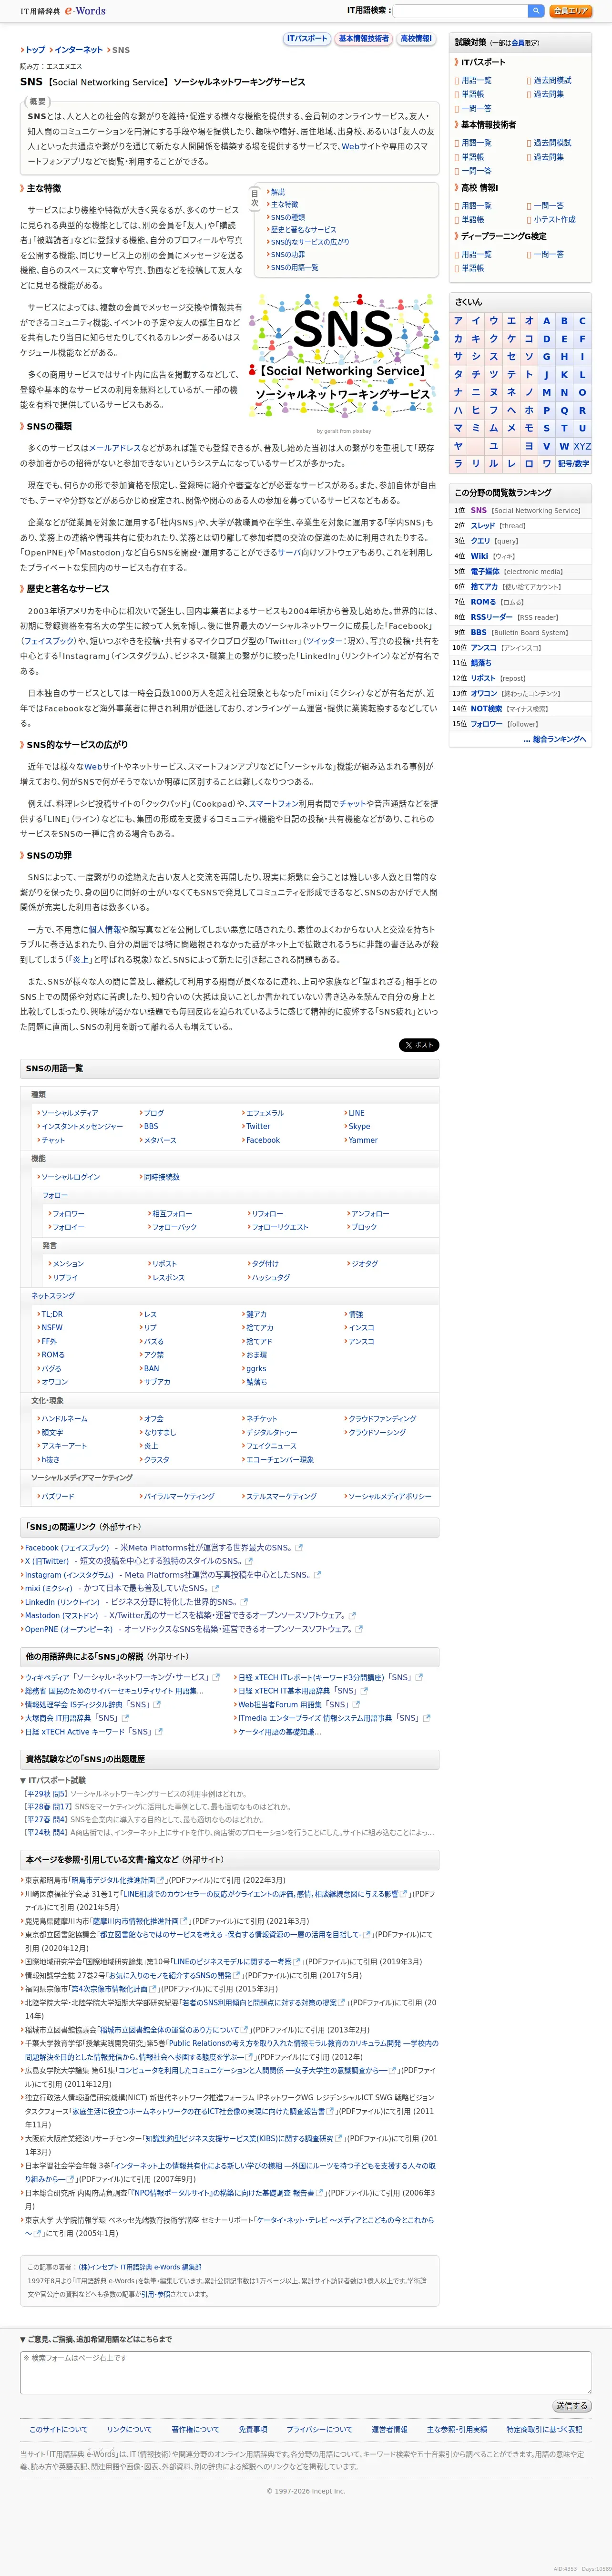Select index letter ア in さくいん
This screenshot has height=2576, width=612.
point(458,321)
